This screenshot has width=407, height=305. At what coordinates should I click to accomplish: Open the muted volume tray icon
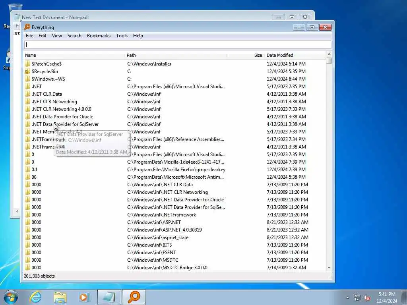(367, 298)
